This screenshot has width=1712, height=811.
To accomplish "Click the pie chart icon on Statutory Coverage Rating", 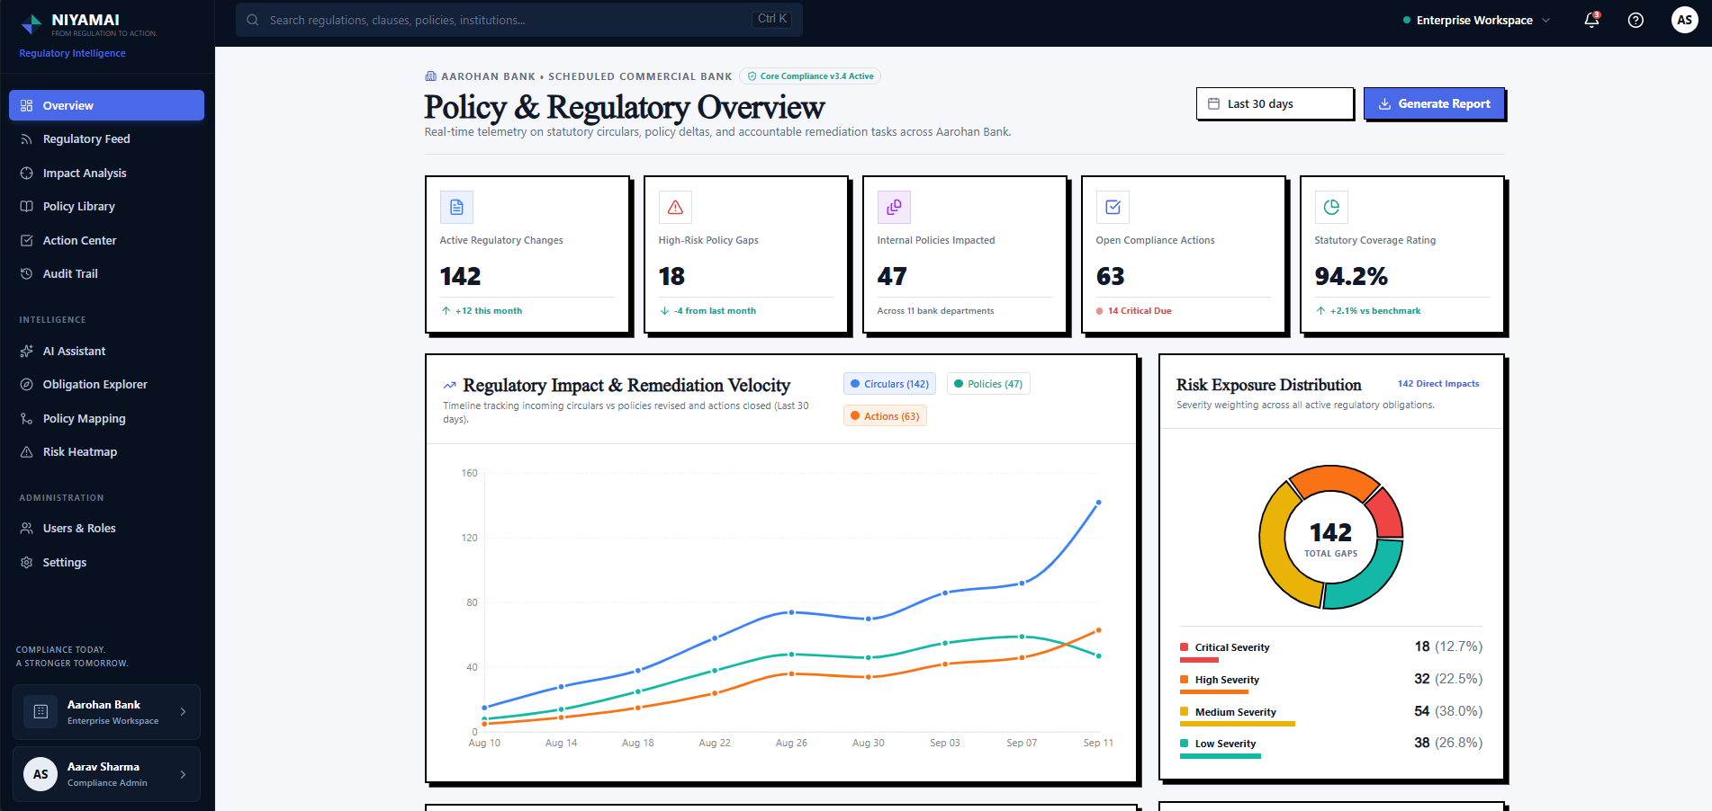I will [x=1331, y=207].
